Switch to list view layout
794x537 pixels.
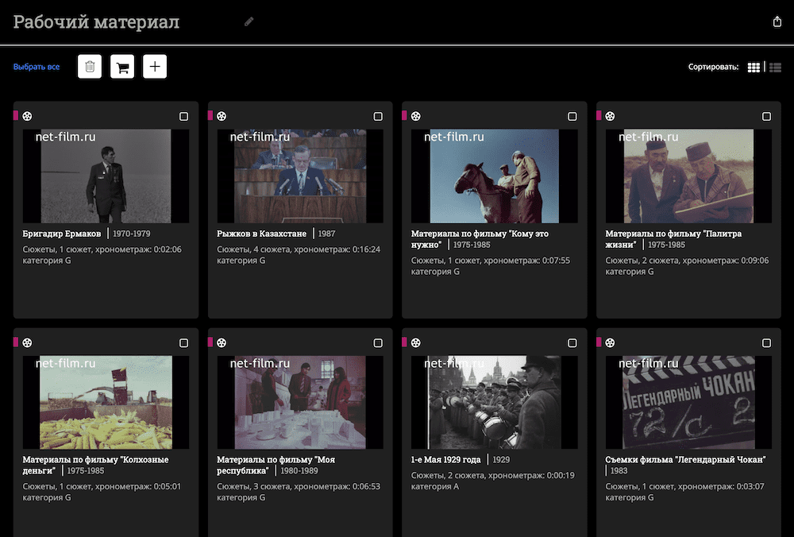click(x=775, y=68)
